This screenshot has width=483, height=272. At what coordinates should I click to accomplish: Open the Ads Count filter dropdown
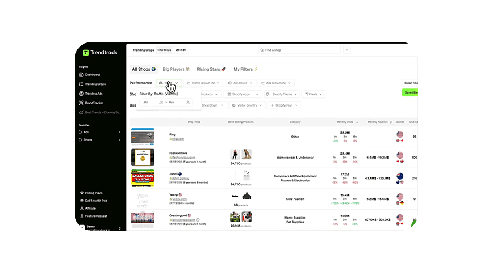tap(240, 83)
